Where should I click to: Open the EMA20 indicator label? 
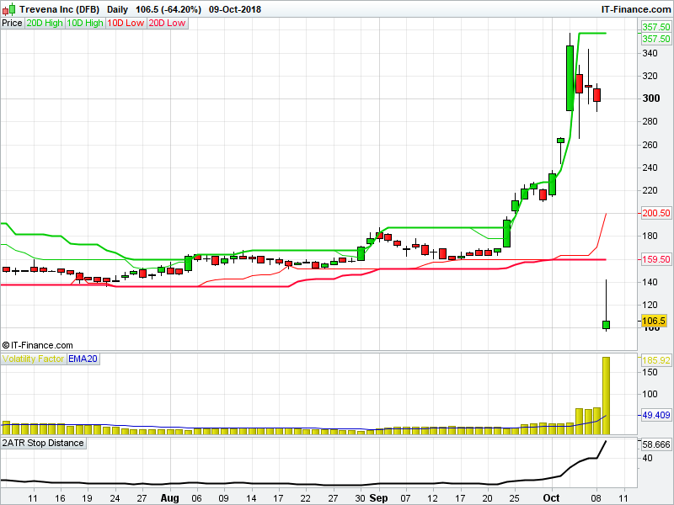pos(83,359)
